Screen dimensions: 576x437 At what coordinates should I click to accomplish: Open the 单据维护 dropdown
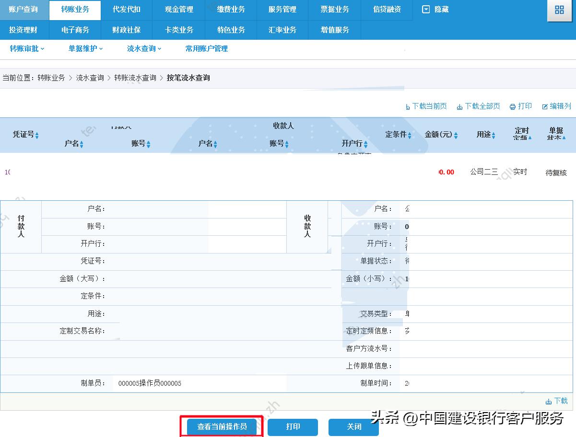85,48
